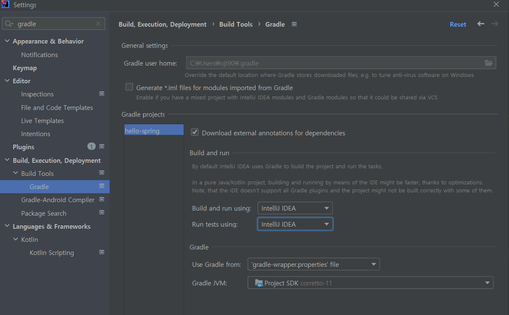509x315 pixels.
Task: Open Use Gradle from dropdown
Action: pos(314,264)
